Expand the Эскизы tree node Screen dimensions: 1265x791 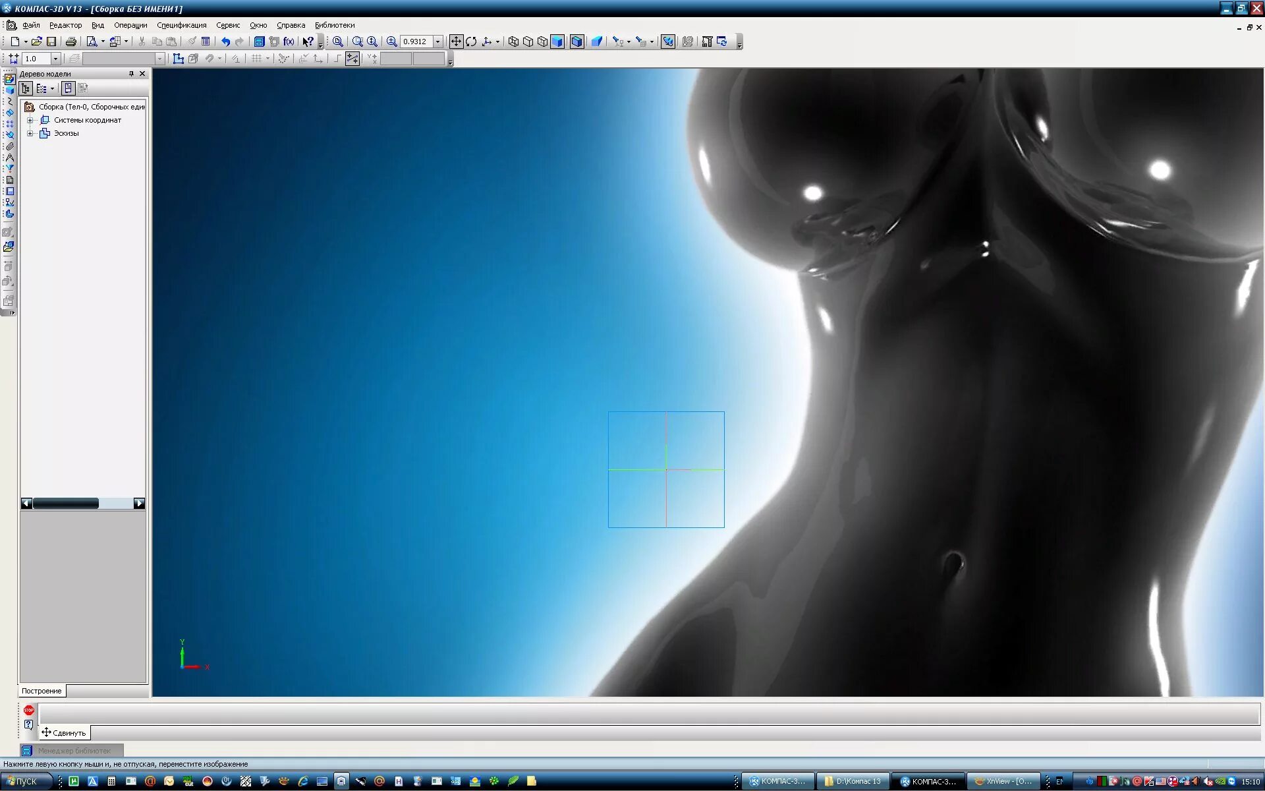30,133
